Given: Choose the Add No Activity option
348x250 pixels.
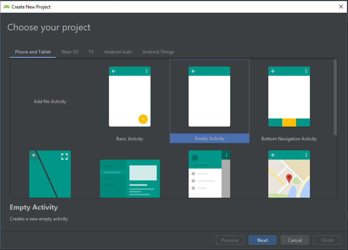Looking at the screenshot, I should tap(50, 101).
